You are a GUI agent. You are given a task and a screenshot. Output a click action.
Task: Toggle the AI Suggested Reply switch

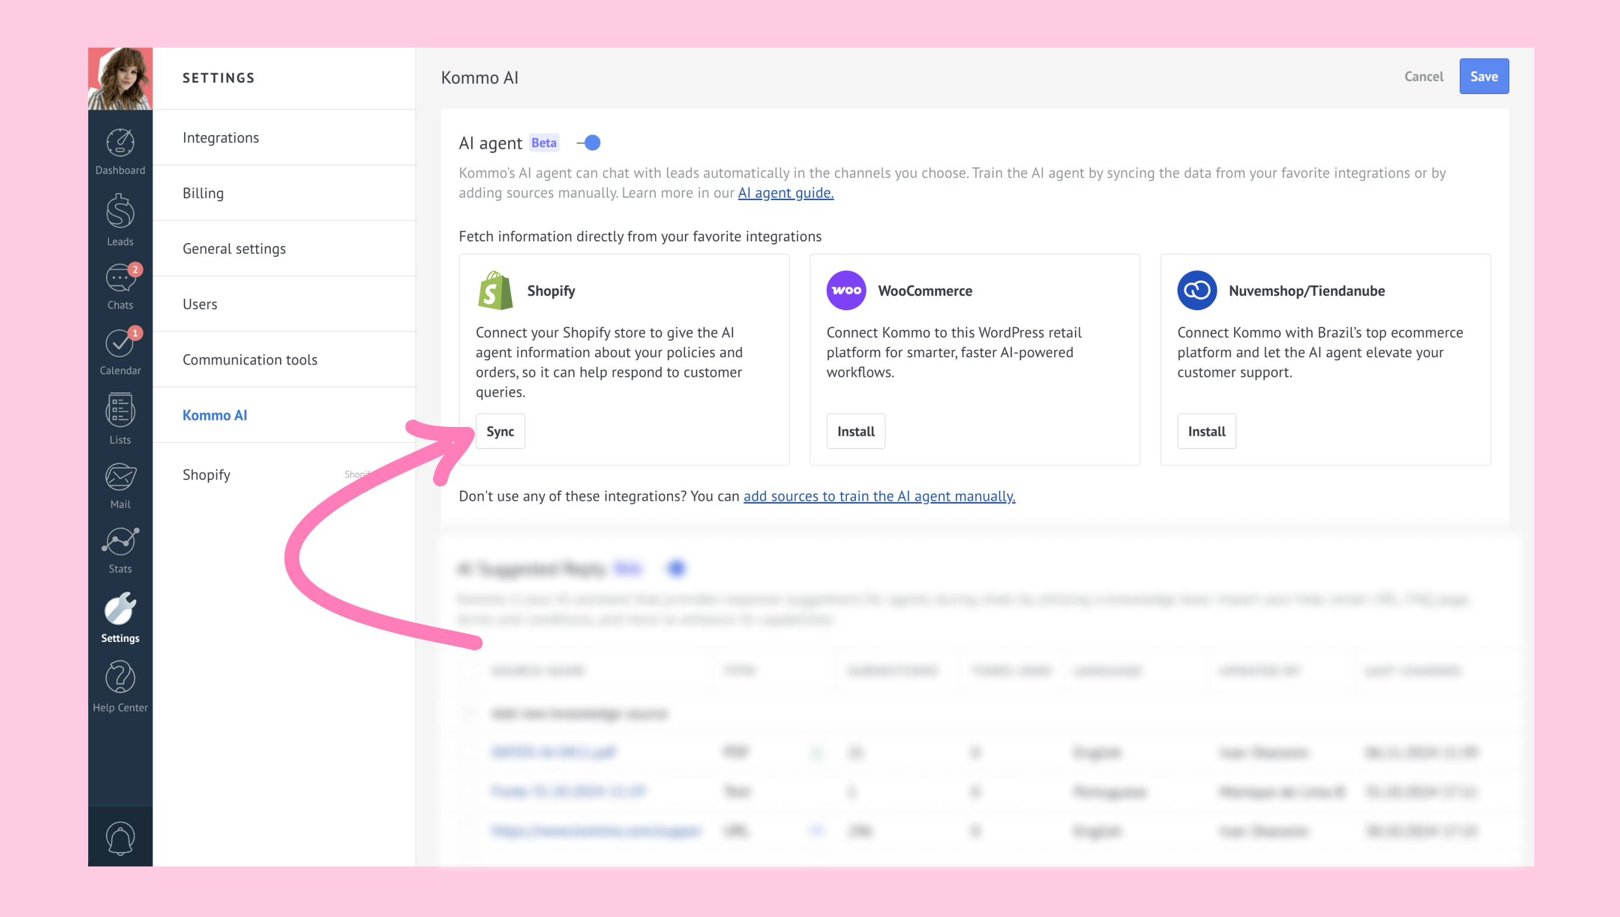pyautogui.click(x=675, y=568)
